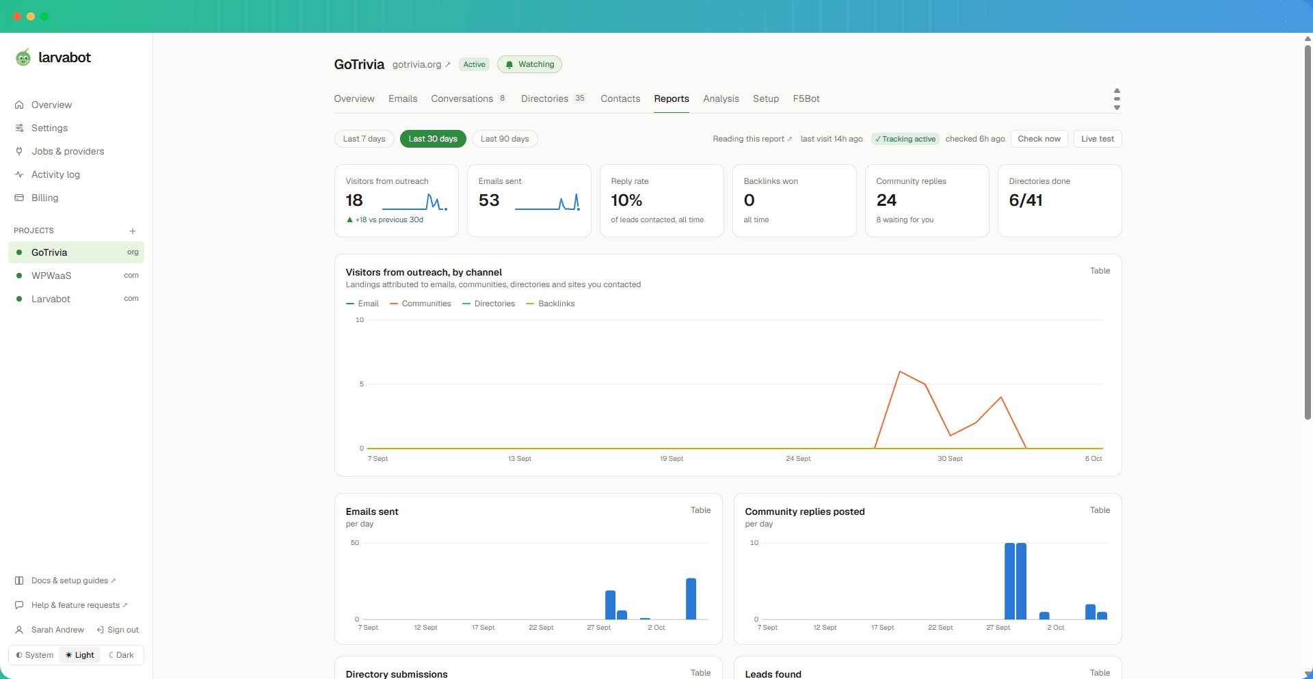Open the Conversations tab
Viewport: 1313px width, 679px height.
pos(468,98)
